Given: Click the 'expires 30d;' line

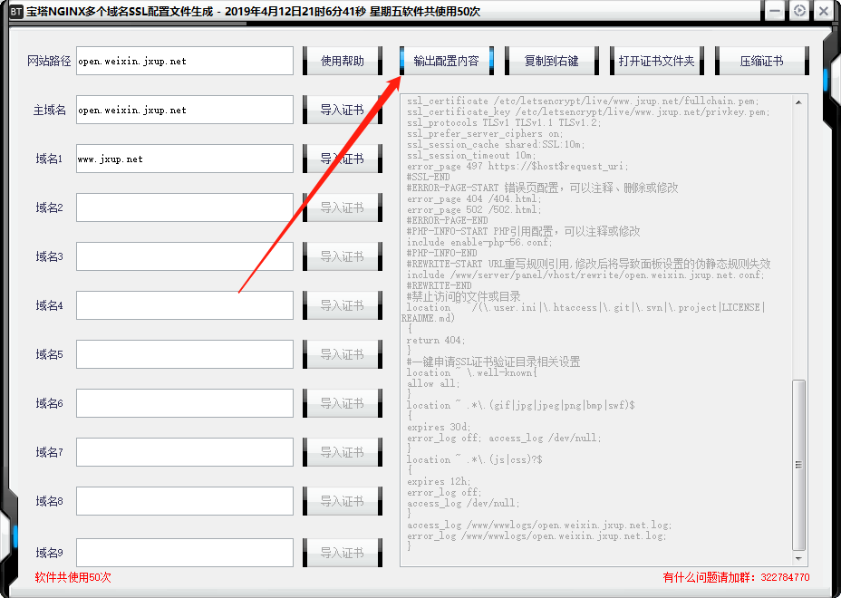Looking at the screenshot, I should click(439, 427).
